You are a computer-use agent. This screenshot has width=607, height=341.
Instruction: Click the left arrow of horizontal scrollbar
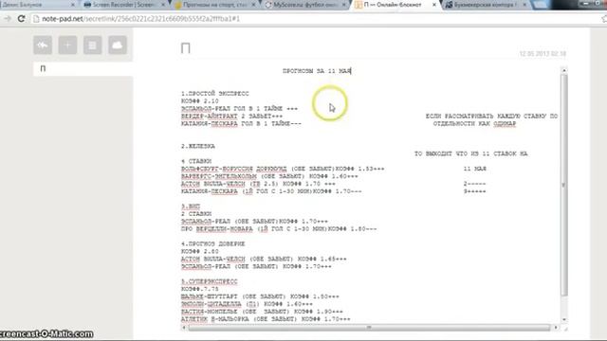(184, 328)
